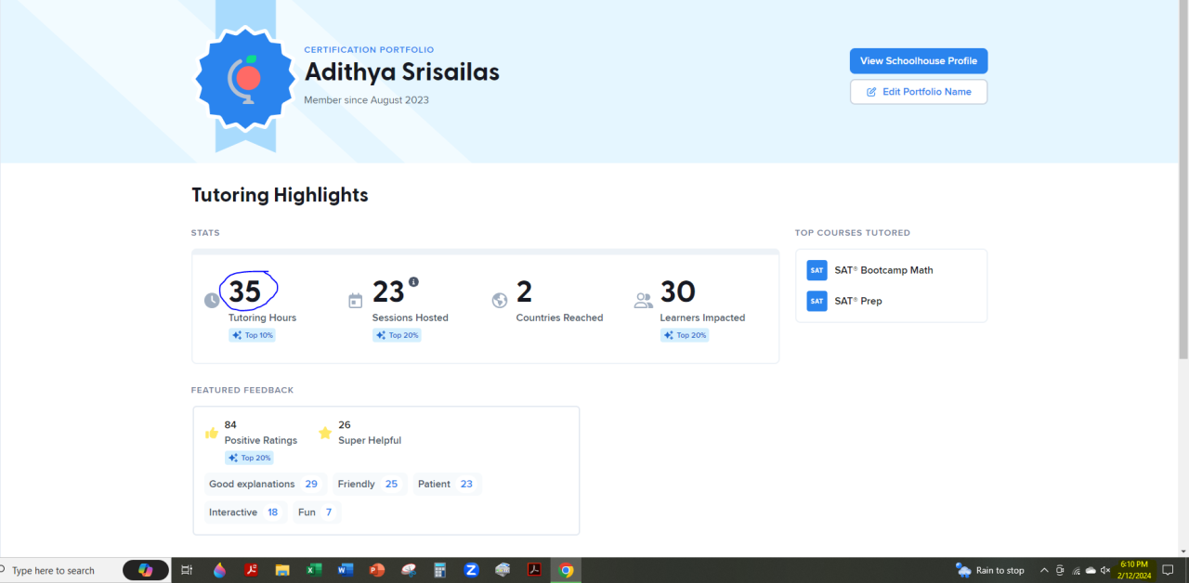1189x583 pixels.
Task: Click the calendar icon beside Sessions Hosted
Action: click(355, 301)
